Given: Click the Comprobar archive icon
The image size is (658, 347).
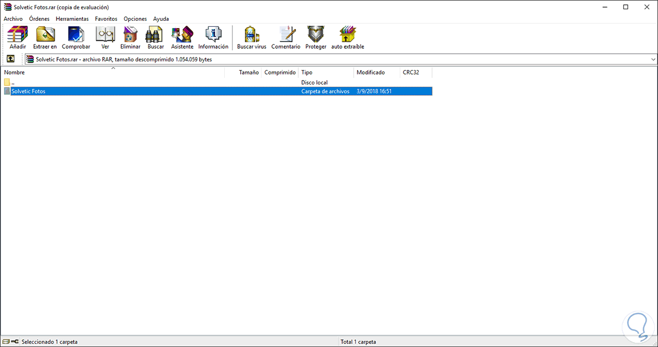Looking at the screenshot, I should pyautogui.click(x=76, y=34).
